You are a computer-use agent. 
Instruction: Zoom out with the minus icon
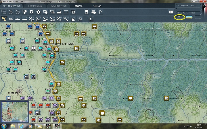point(18,12)
